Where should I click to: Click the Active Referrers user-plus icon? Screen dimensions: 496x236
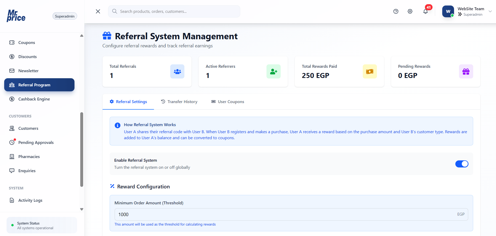274,71
